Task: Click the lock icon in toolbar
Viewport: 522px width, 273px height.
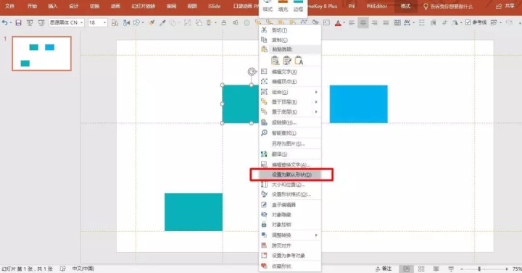Action: 224,22
